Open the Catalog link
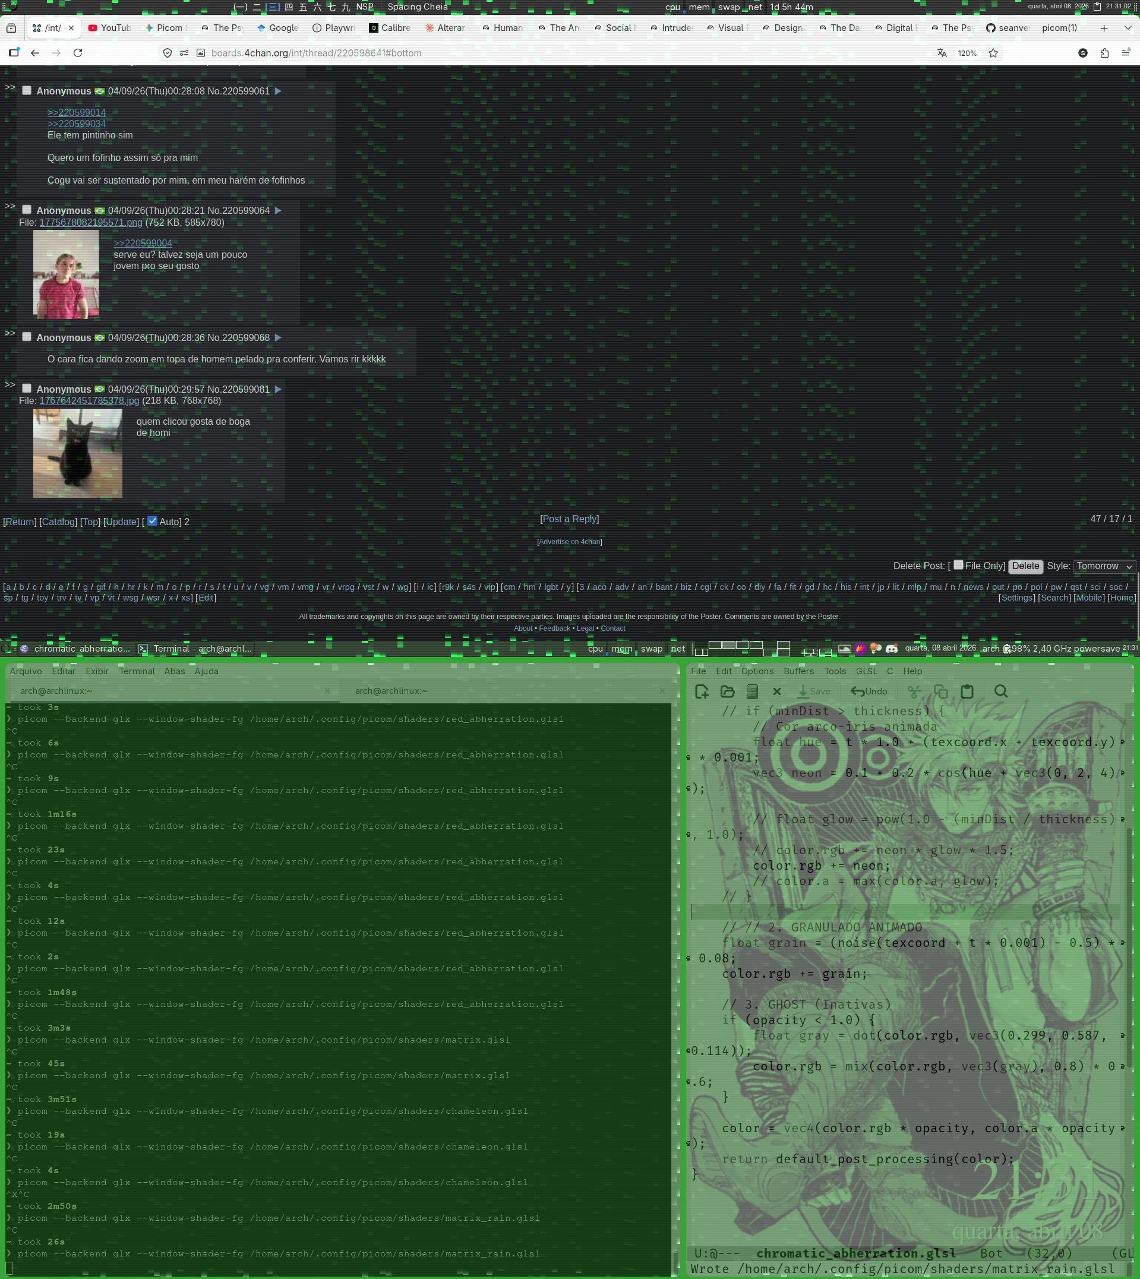Screen dimensions: 1140x1279 [58, 522]
